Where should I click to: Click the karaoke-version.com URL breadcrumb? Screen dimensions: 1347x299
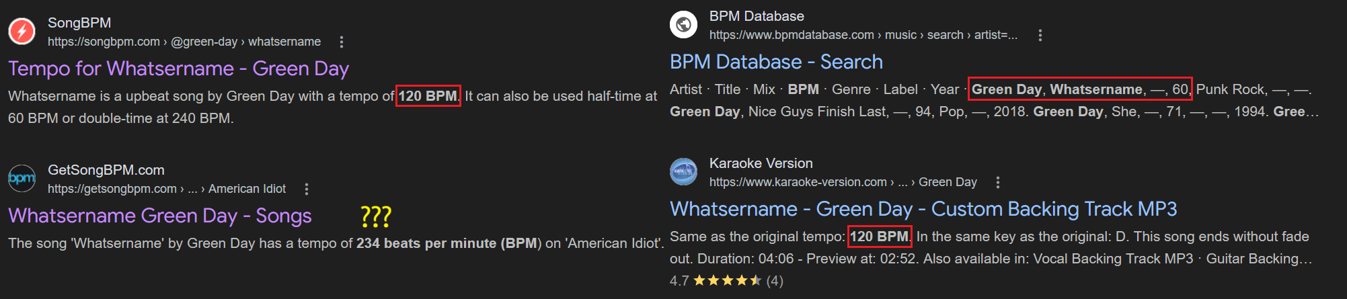[843, 182]
